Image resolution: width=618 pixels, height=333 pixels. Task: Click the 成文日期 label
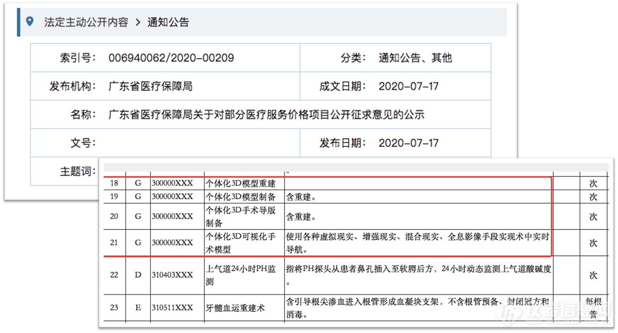click(342, 86)
